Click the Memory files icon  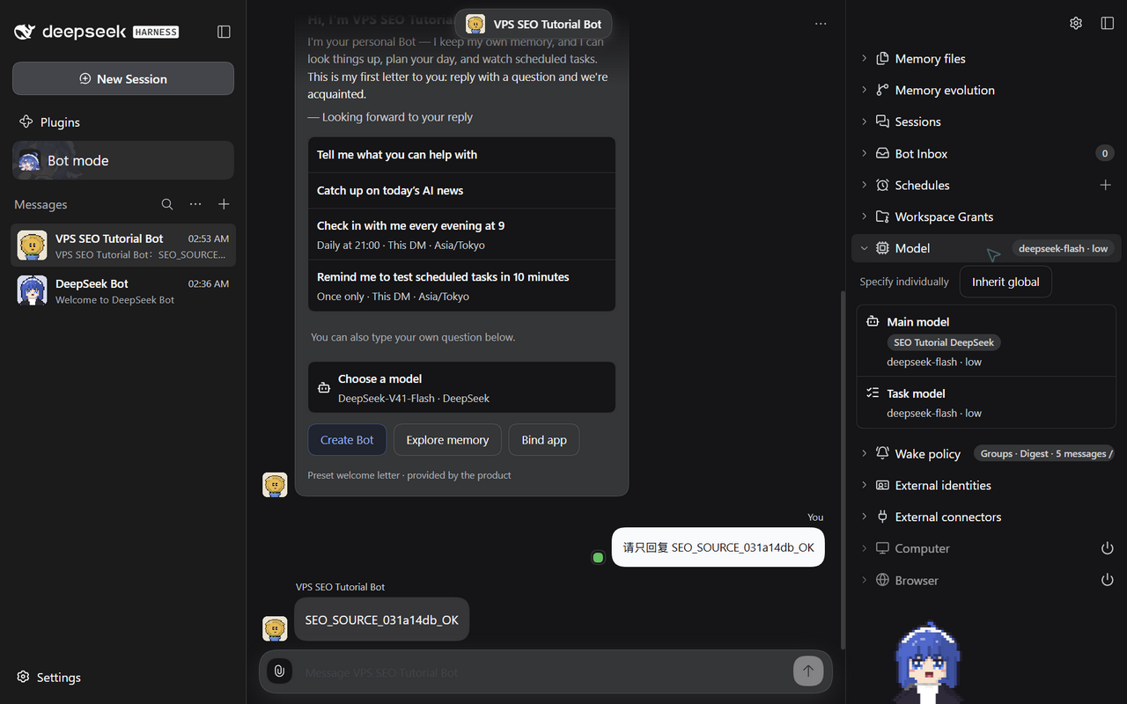click(882, 58)
